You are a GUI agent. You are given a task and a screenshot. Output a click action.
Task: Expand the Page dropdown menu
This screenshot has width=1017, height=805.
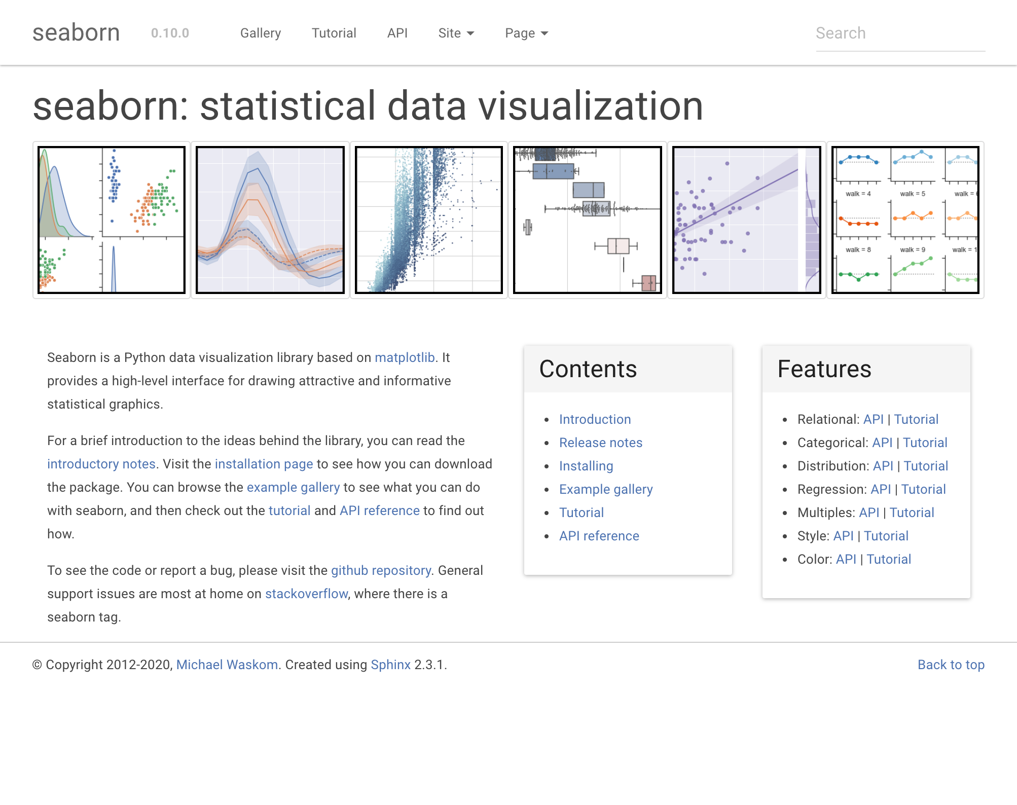tap(526, 32)
